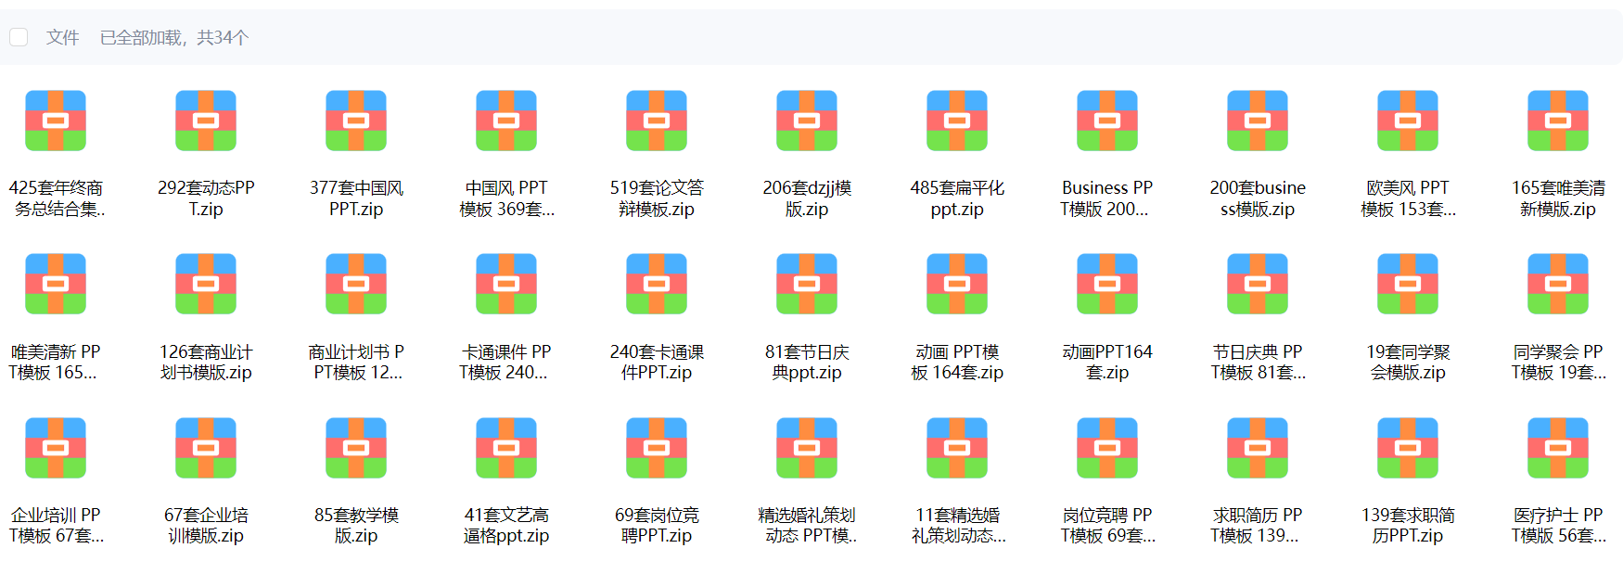This screenshot has height=561, width=1623.
Task: Select the 动画PPT164套.zip archive icon
Action: 1107,284
